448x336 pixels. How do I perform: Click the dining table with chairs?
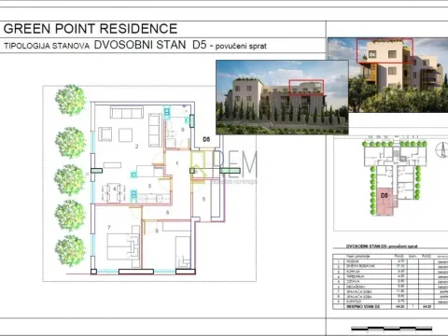tap(114, 193)
